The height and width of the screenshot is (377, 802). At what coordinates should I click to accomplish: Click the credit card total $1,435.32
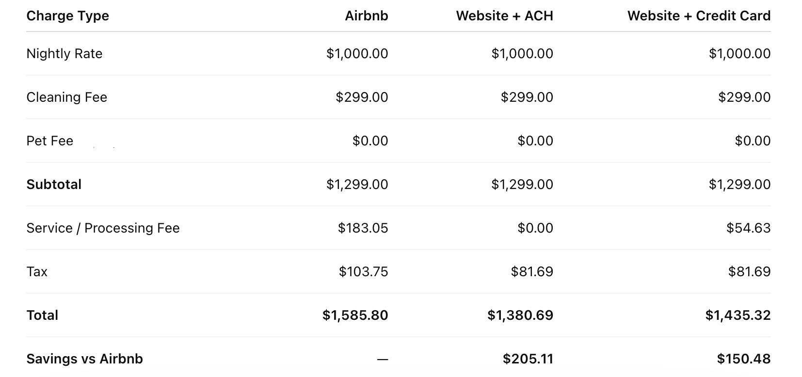click(x=738, y=315)
